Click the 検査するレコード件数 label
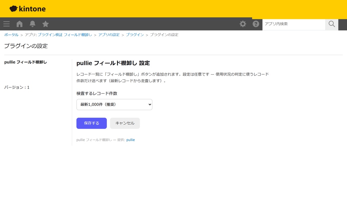347x217 pixels. [97, 94]
